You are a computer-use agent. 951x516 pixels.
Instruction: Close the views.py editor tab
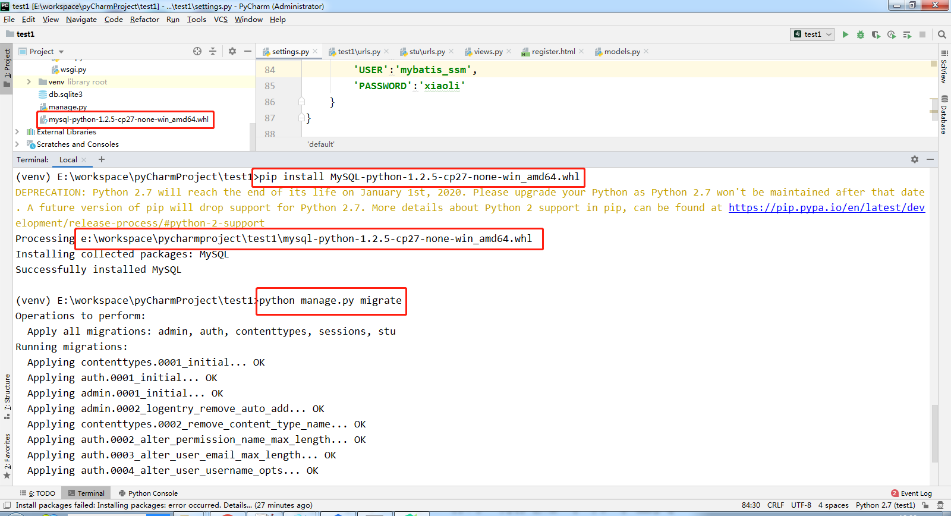point(509,51)
